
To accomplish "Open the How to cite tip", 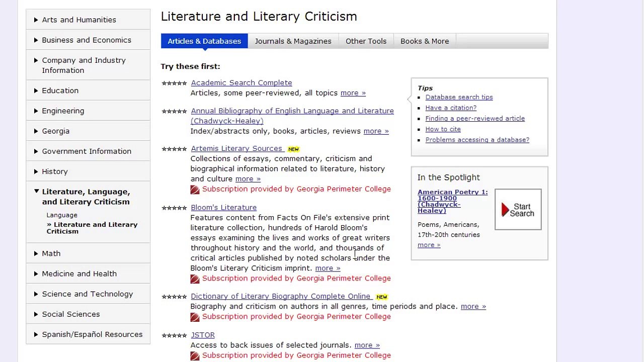I will tap(443, 129).
